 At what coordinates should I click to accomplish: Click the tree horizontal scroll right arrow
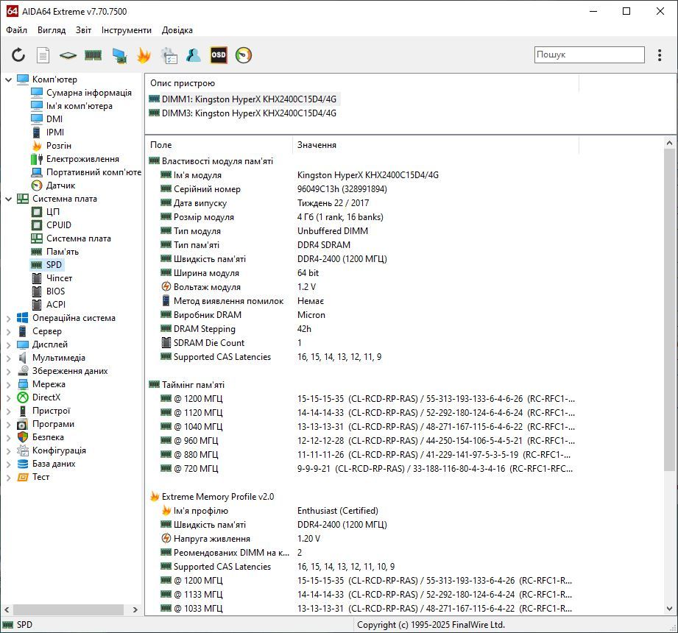[x=135, y=609]
